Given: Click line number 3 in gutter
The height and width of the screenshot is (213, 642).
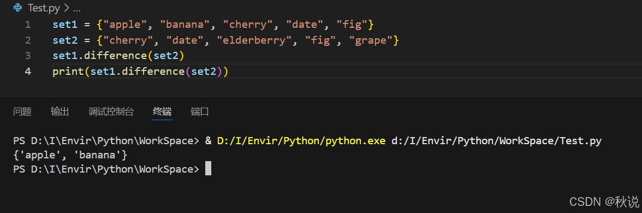Looking at the screenshot, I should [28, 55].
